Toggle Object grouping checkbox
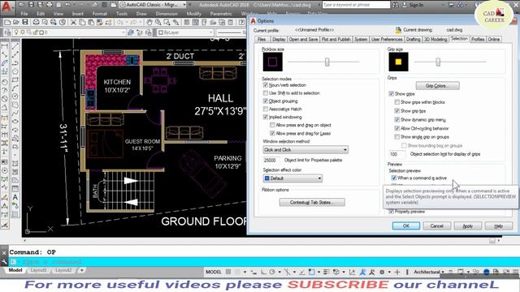 pos(266,101)
